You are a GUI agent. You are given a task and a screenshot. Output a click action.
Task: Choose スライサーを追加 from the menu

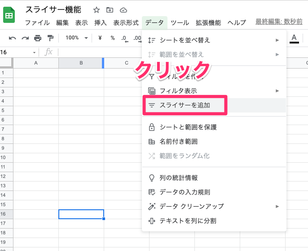[x=185, y=105]
